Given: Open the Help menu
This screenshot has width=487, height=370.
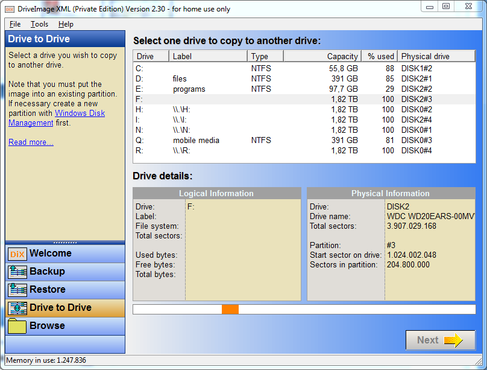Looking at the screenshot, I should (66, 24).
